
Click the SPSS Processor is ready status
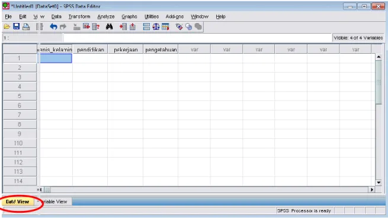(304, 210)
